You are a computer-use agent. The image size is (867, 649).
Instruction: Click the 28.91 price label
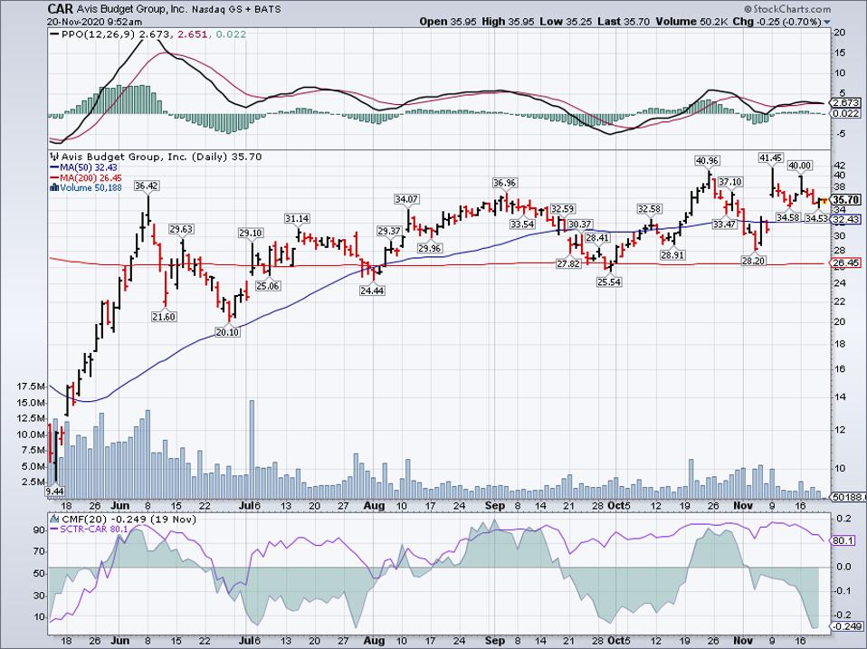(673, 255)
